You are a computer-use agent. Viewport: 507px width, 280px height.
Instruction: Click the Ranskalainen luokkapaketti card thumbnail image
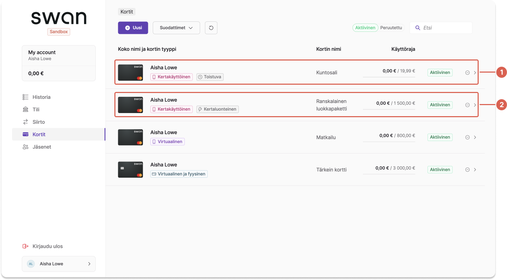(131, 105)
